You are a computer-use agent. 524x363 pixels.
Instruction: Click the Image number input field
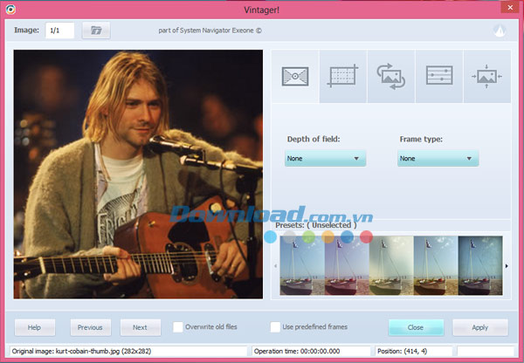click(59, 31)
